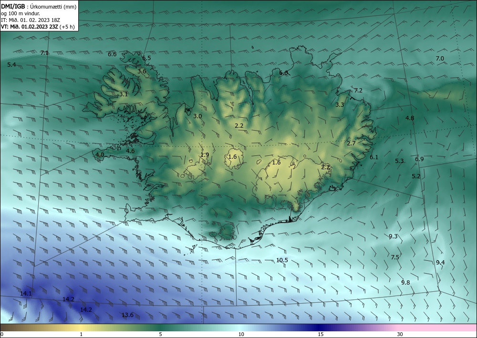Viewport: 477px width, 338px height.
Task: Click the 'IT: Mið. 01. 02. 2023 18Z' line
Action: tap(31, 20)
